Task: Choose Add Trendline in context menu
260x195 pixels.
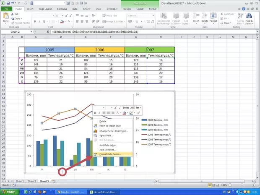Action: (x=108, y=150)
